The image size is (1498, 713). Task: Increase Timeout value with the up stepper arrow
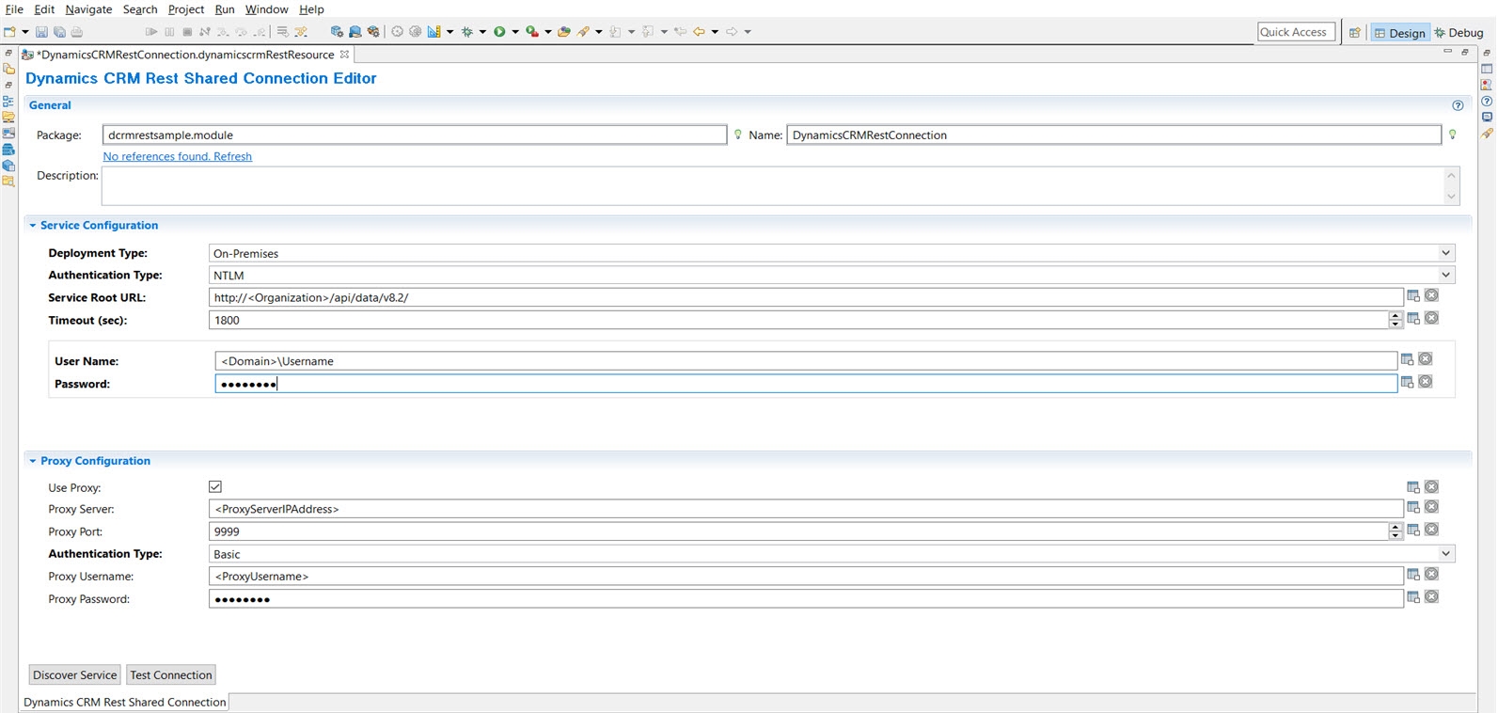pos(1396,315)
